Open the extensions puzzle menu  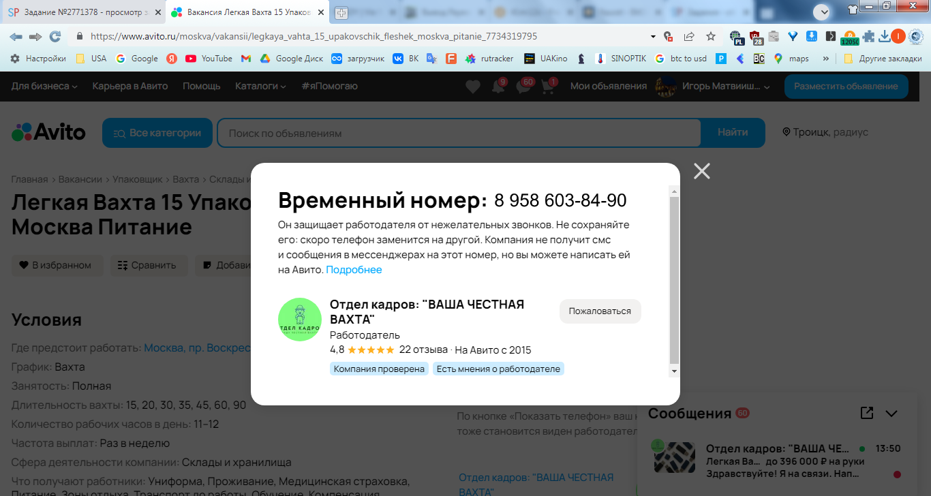pos(868,36)
